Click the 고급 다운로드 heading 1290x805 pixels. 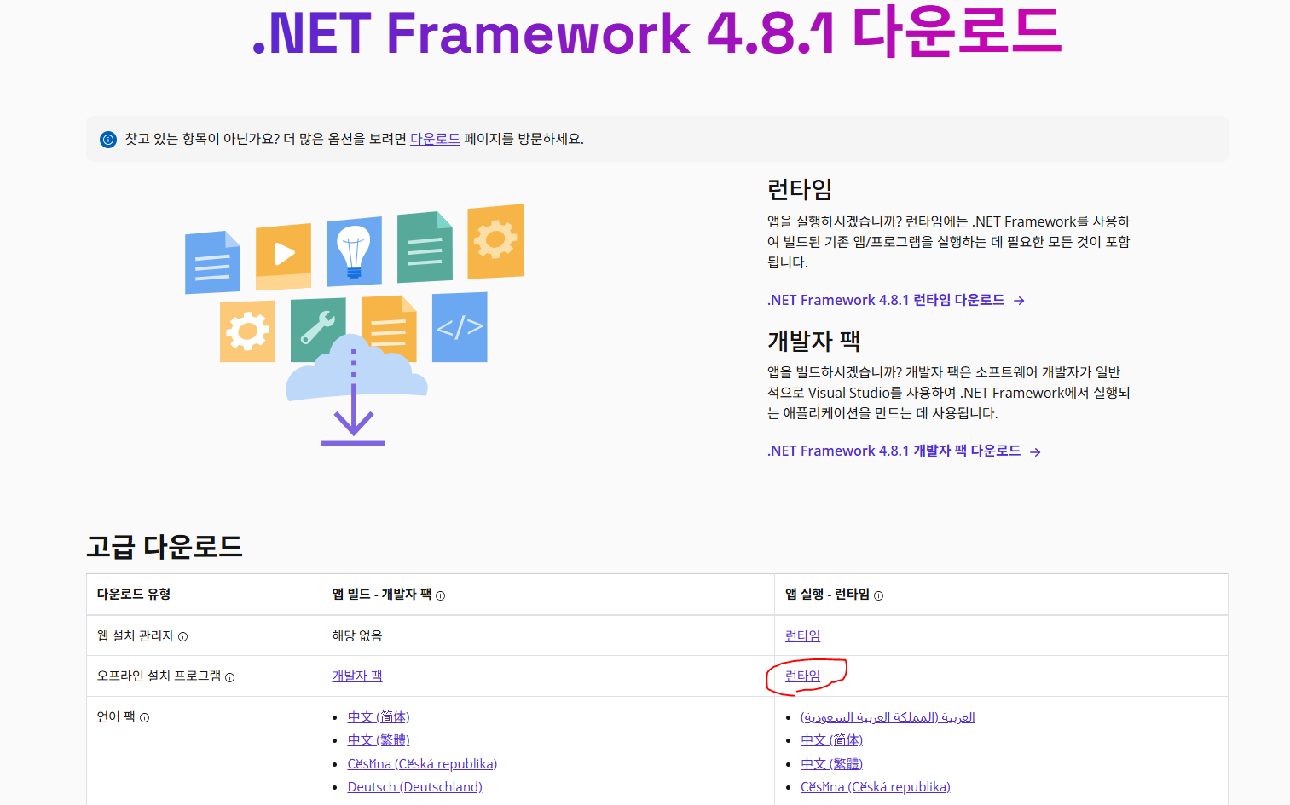(x=165, y=546)
